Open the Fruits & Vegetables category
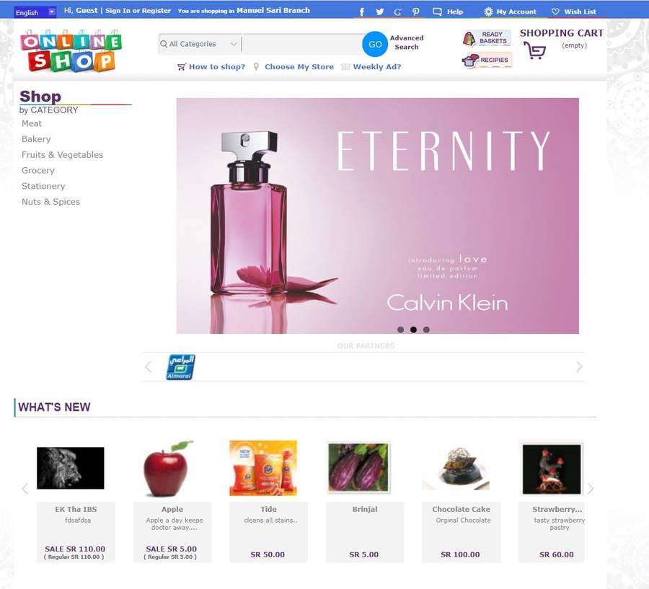 pos(62,155)
